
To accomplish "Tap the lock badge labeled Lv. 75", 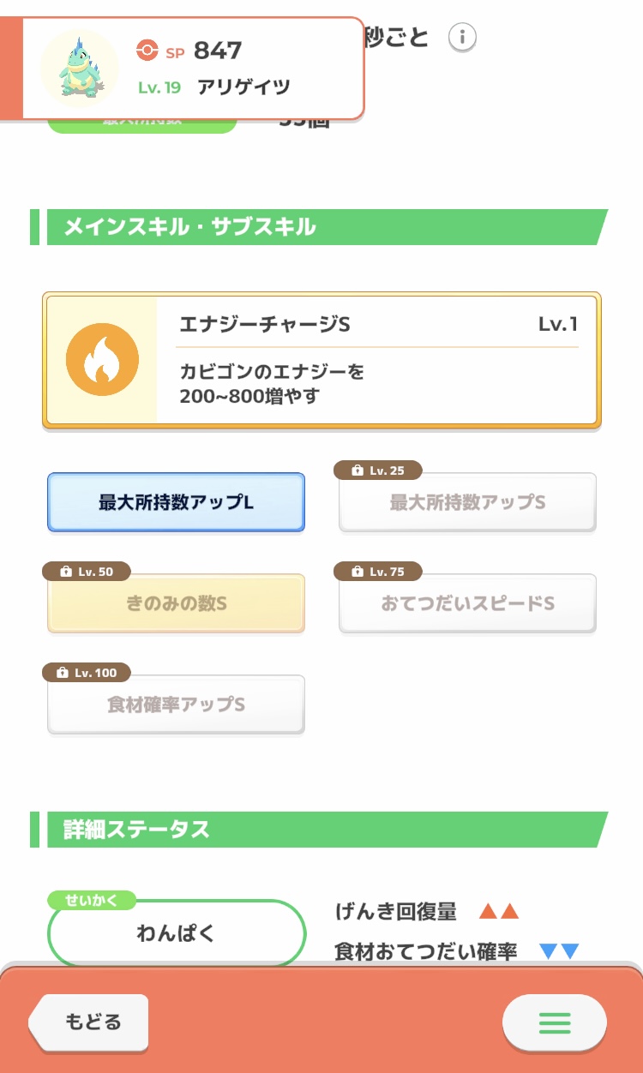I will (x=379, y=572).
